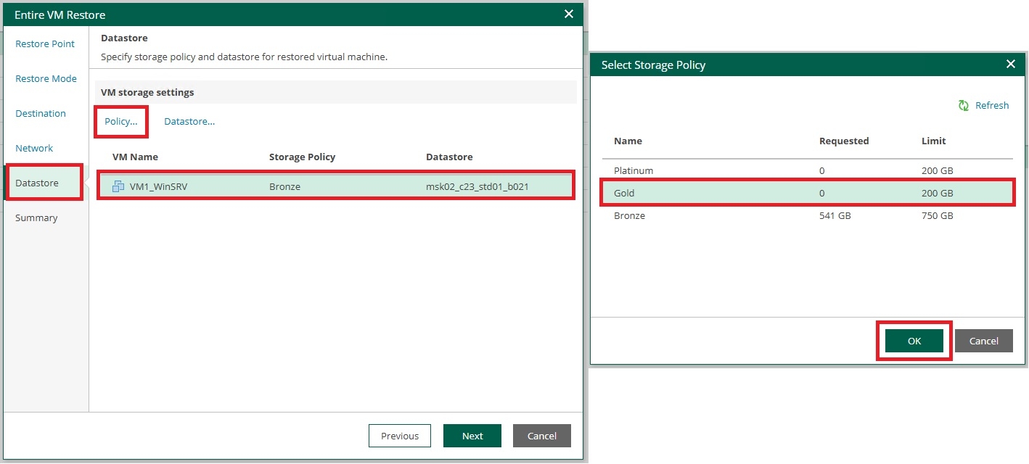Viewport: 1029px width, 464px height.
Task: Go to the Restore Mode step
Action: [46, 79]
